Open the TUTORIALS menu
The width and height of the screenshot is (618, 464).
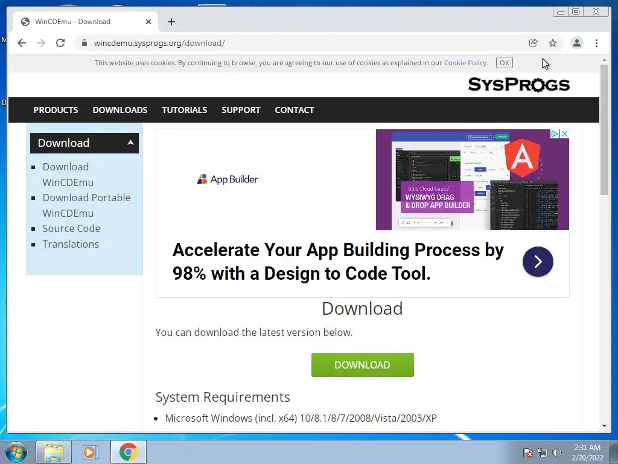pyautogui.click(x=185, y=110)
